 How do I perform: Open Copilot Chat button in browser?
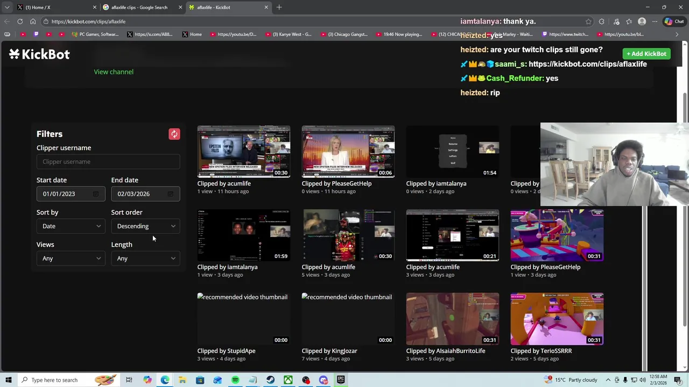tap(674, 21)
